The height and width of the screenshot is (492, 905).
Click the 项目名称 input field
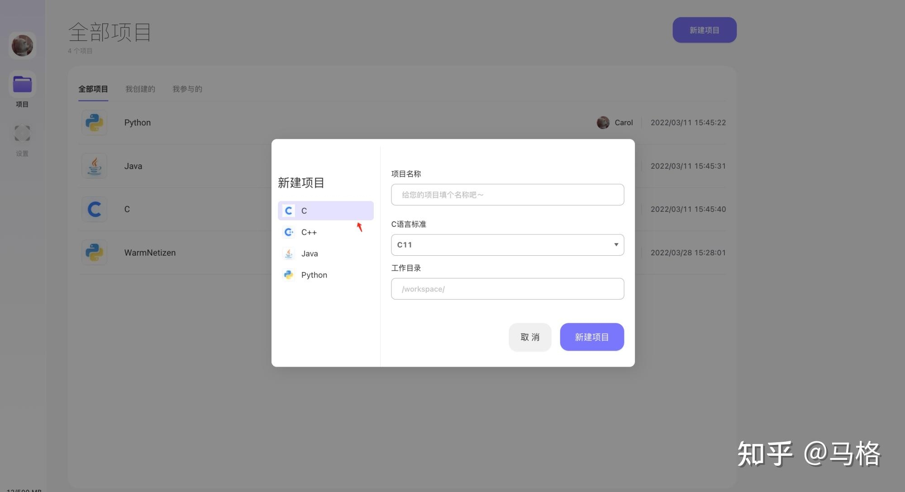click(507, 194)
